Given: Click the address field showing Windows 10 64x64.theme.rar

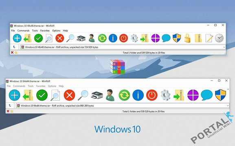Looking at the screenshot, I should [123, 106].
